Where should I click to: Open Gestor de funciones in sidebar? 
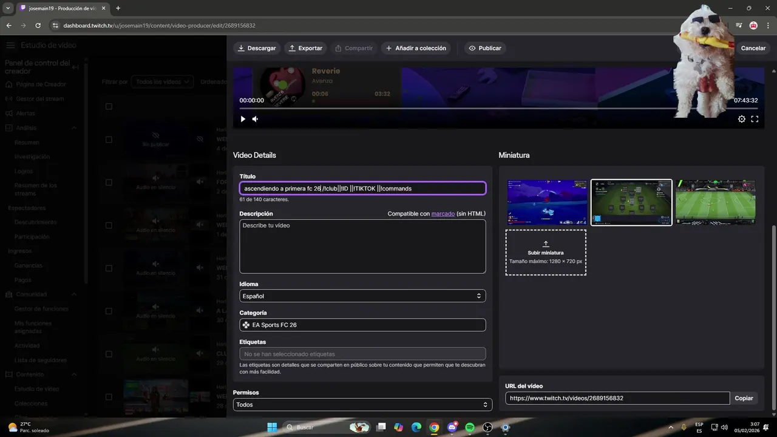coord(41,309)
